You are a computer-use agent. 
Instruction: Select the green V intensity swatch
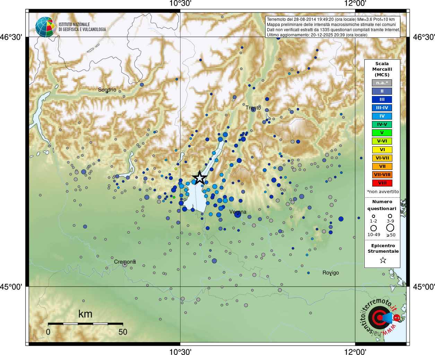[x=382, y=133]
